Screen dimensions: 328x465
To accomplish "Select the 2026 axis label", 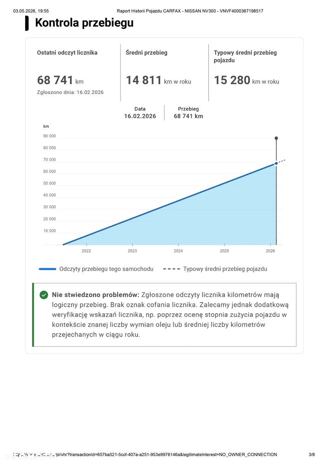I will coord(270,251).
